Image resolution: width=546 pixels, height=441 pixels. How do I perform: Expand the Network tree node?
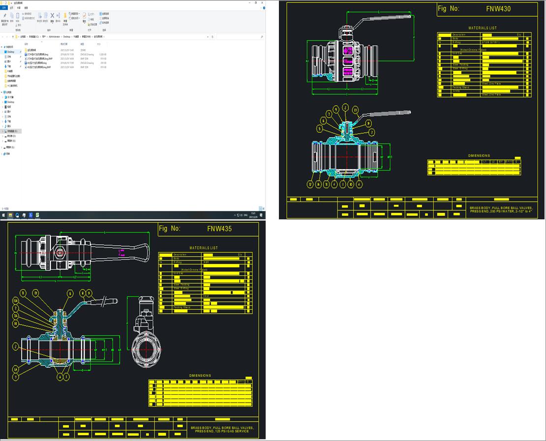coord(2,154)
